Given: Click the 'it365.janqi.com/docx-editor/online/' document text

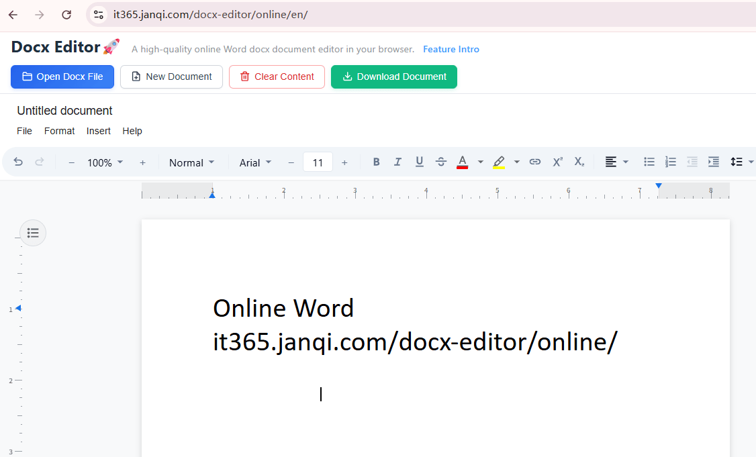Looking at the screenshot, I should pos(415,342).
